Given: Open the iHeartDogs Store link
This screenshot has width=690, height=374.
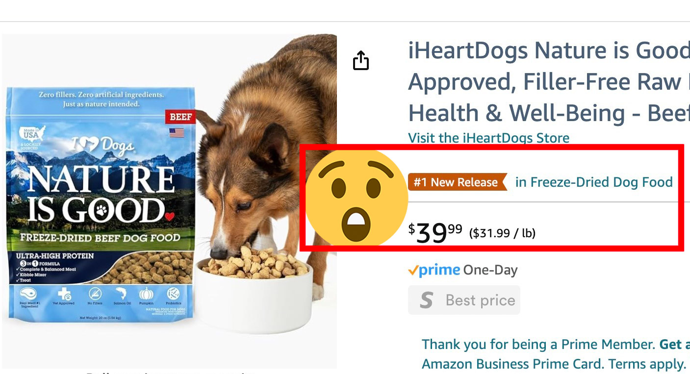Looking at the screenshot, I should 488,138.
